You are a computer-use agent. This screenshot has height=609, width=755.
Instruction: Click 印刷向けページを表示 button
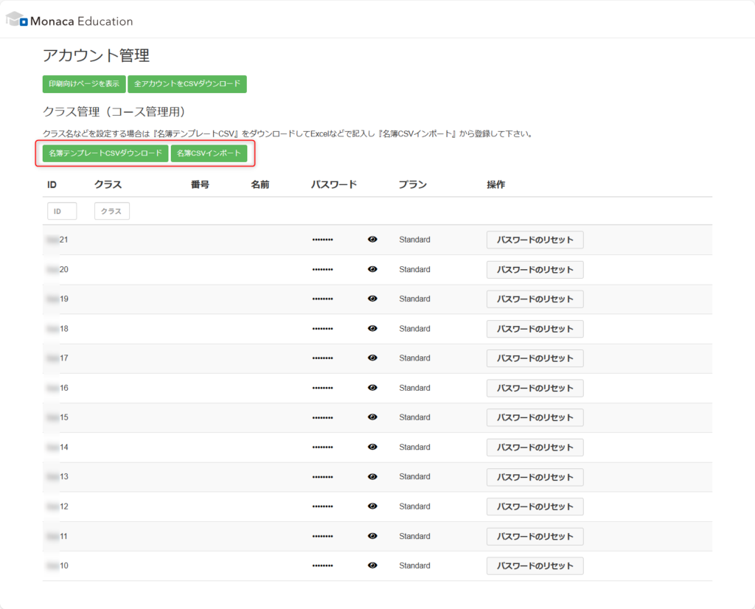pos(84,84)
